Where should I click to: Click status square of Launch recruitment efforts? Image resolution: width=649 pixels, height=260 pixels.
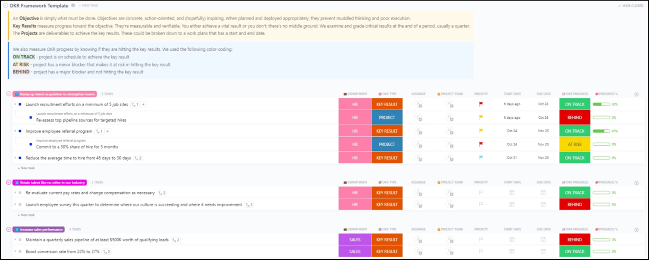[20, 104]
